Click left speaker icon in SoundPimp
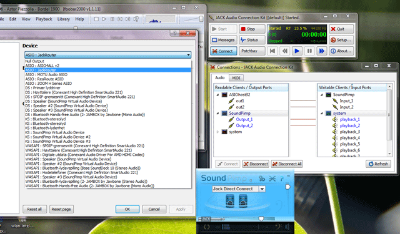 click(x=230, y=201)
